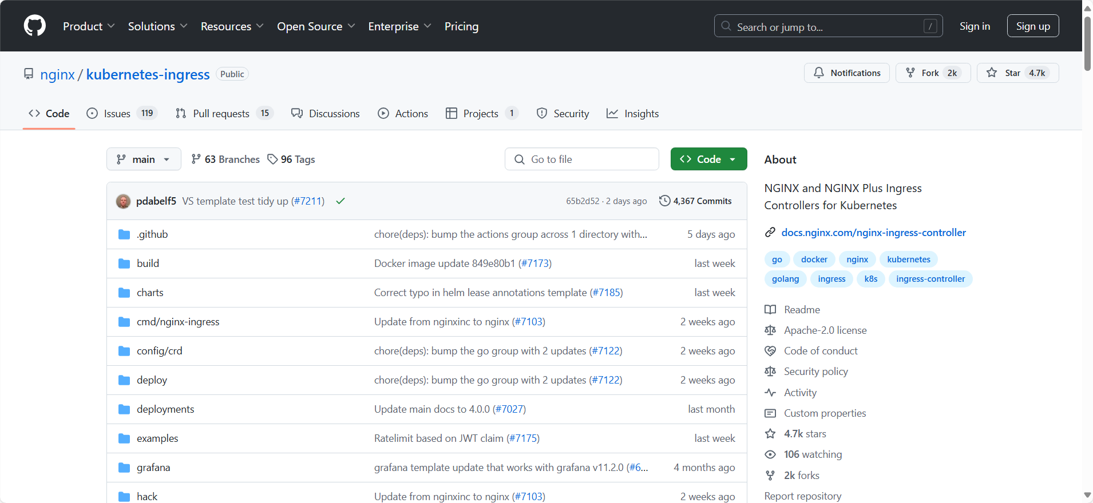This screenshot has height=503, width=1093.
Task: Click the folder icon for charts
Action: pos(124,293)
